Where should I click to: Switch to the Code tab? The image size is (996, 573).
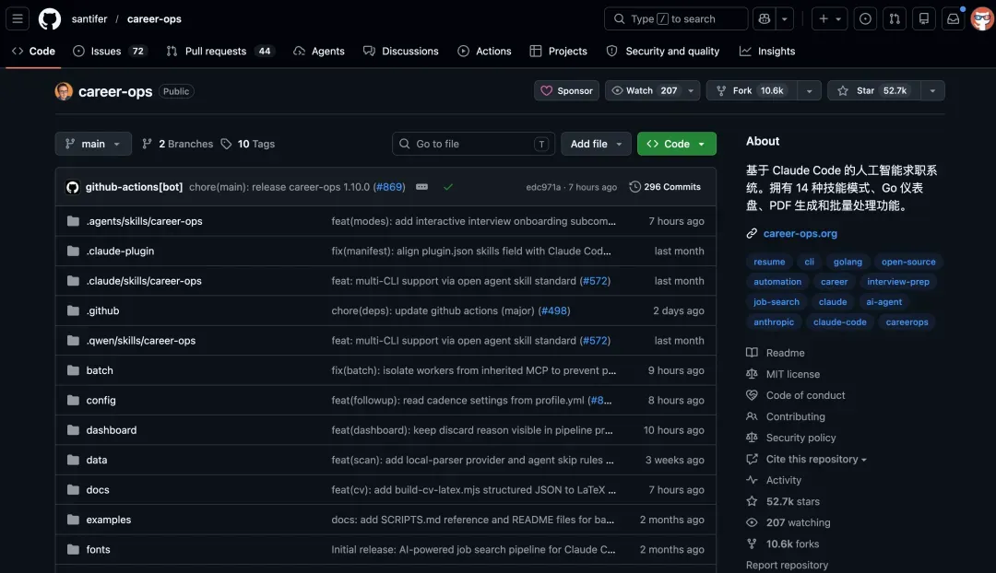click(x=33, y=51)
